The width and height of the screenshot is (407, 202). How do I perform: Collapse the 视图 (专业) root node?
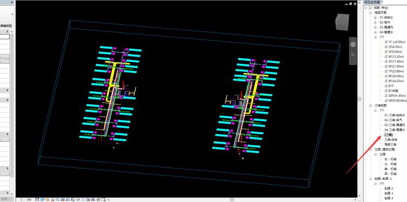(366, 8)
